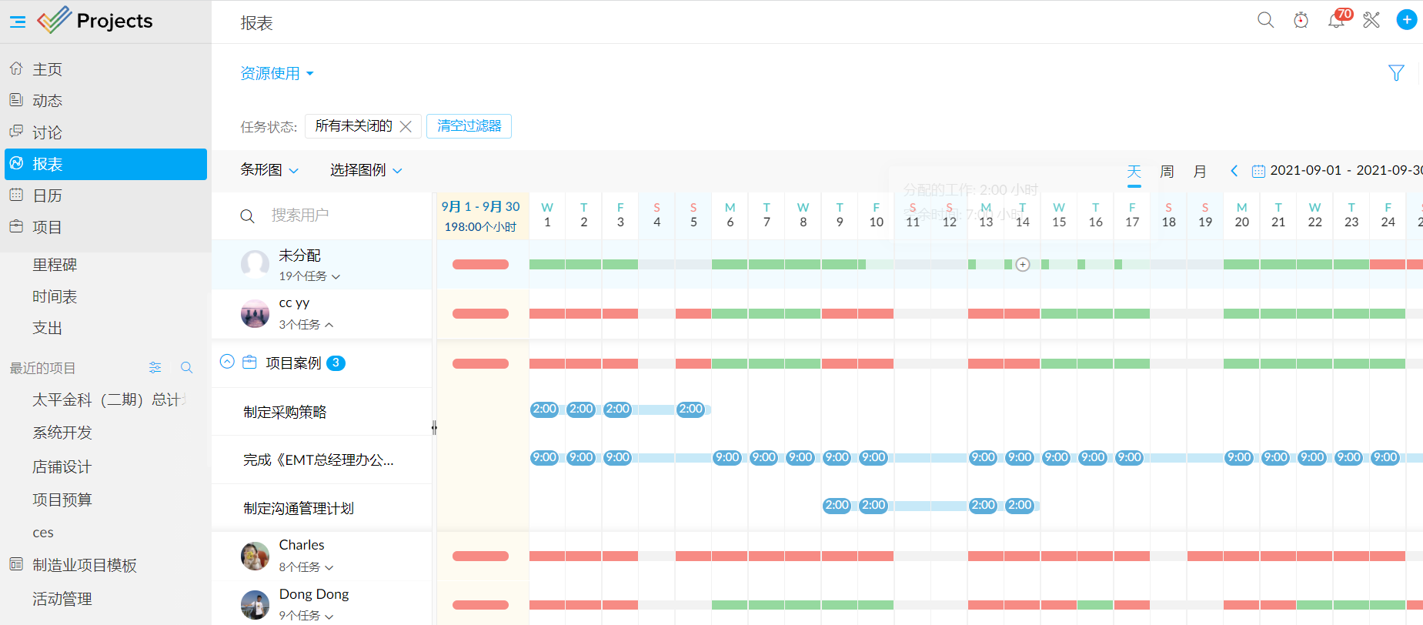This screenshot has width=1423, height=625.
Task: Open 里程碑 submenu item
Action: tap(55, 265)
